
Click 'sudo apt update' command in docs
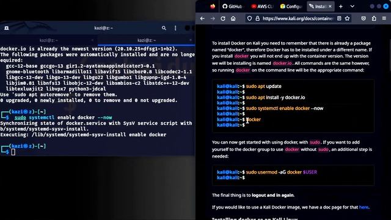(x=263, y=86)
